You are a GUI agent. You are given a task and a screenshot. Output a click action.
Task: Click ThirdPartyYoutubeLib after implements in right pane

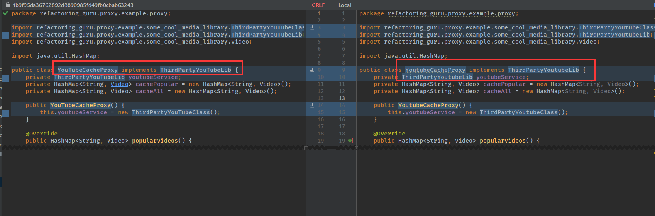[x=544, y=70]
